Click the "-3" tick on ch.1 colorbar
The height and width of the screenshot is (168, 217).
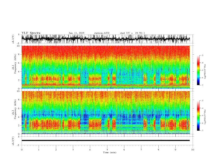click(x=202, y=55)
